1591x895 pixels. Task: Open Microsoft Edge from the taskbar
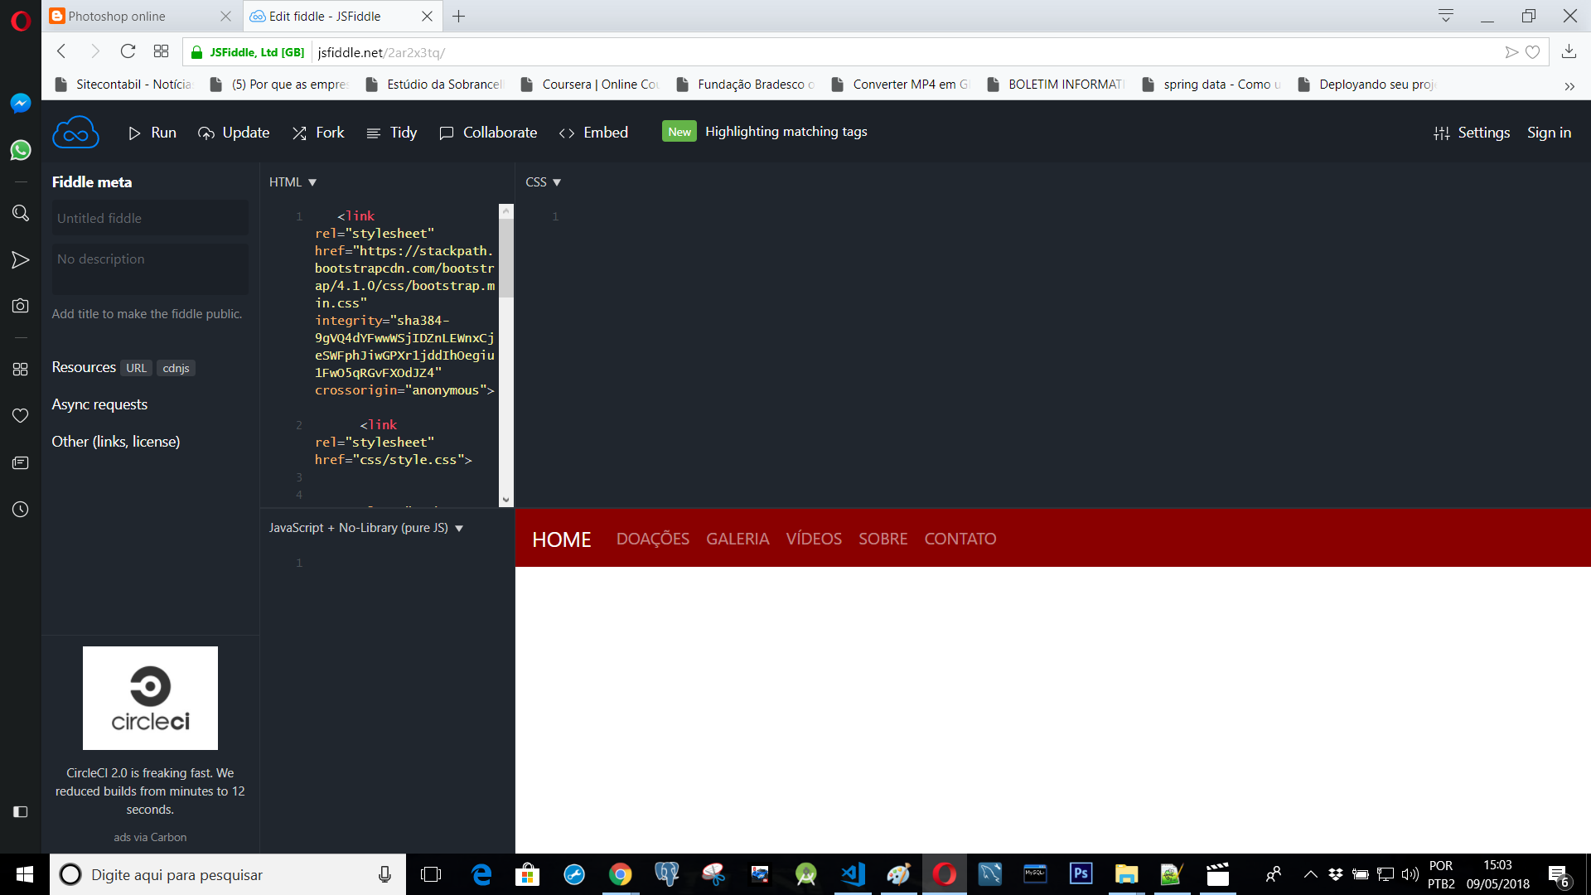481,874
